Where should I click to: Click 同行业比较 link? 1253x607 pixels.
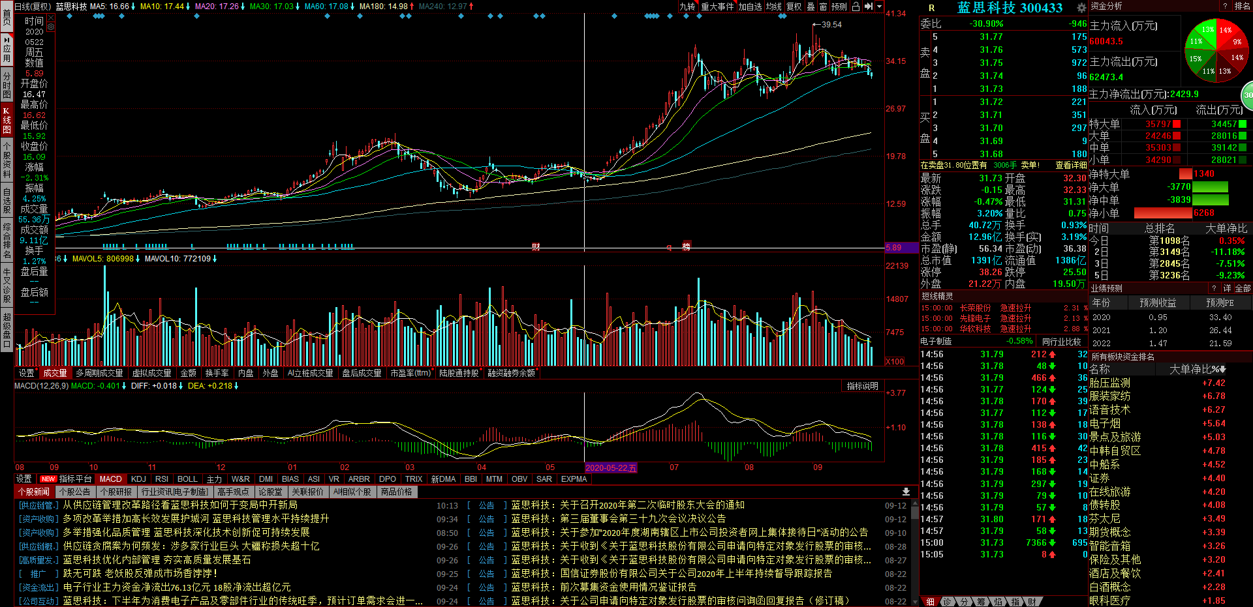tap(1061, 341)
